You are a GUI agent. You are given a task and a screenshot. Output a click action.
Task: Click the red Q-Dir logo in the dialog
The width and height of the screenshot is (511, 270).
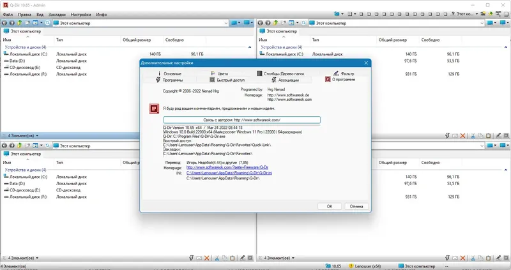pyautogui.click(x=154, y=109)
